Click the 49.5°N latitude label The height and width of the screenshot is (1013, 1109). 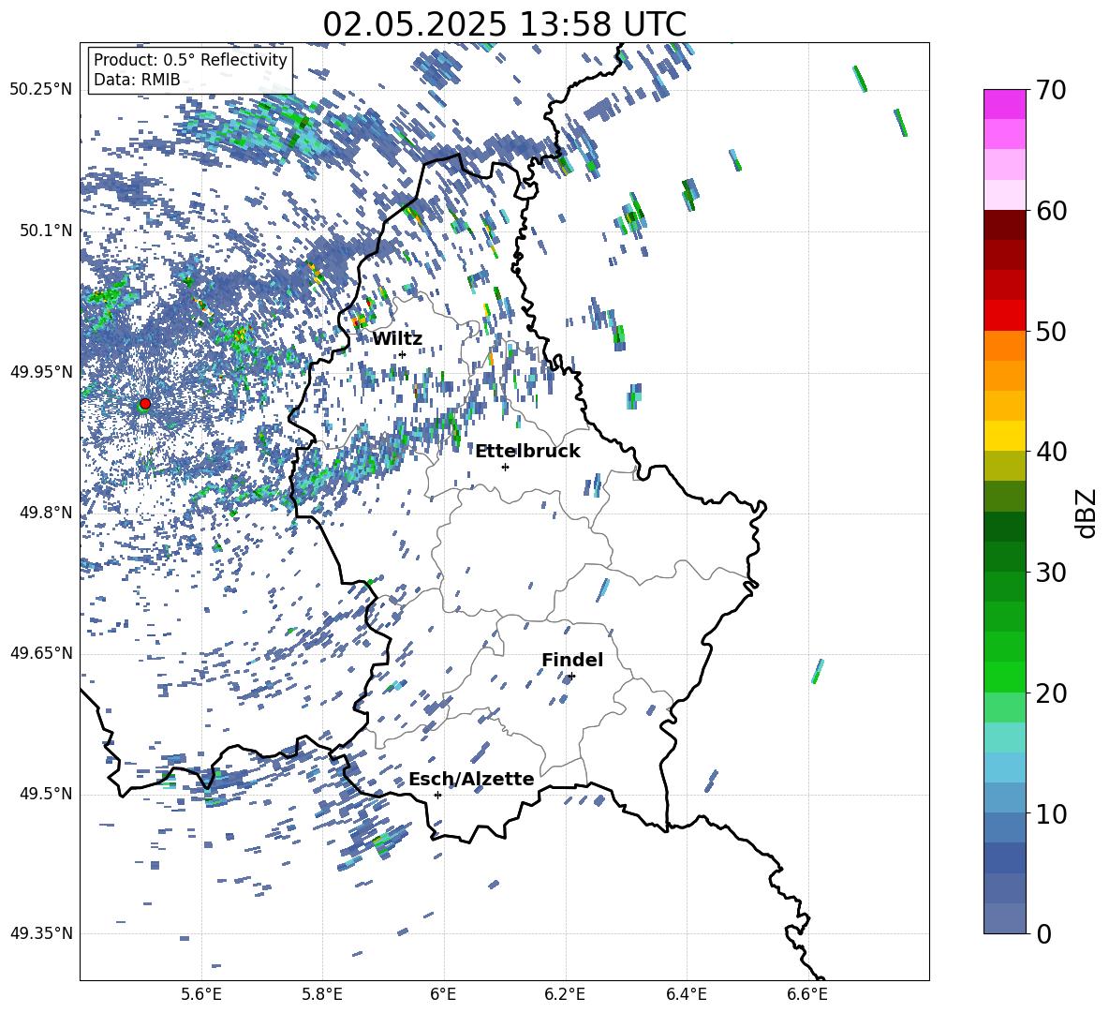[46, 794]
